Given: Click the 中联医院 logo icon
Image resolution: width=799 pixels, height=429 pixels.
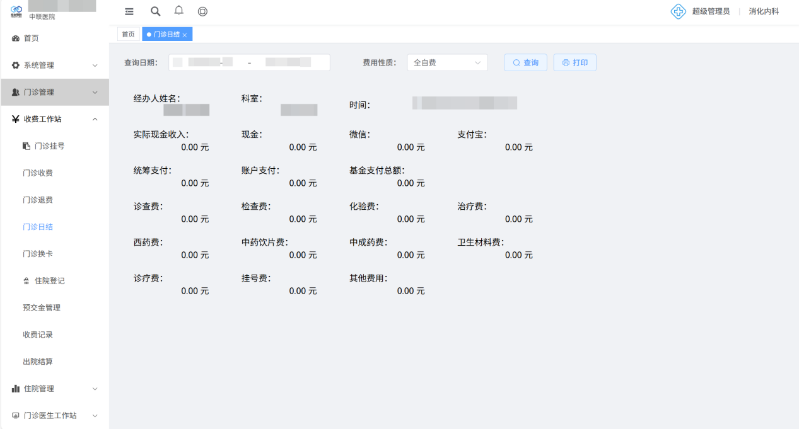Looking at the screenshot, I should click(x=16, y=11).
